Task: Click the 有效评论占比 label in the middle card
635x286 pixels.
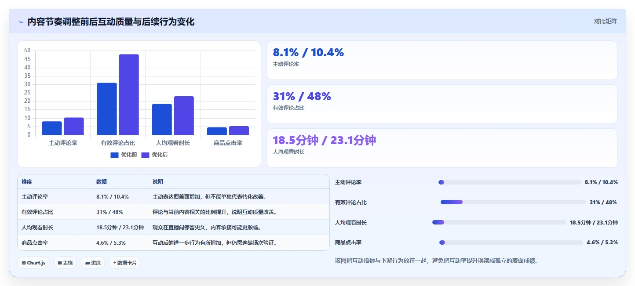Action: point(289,108)
